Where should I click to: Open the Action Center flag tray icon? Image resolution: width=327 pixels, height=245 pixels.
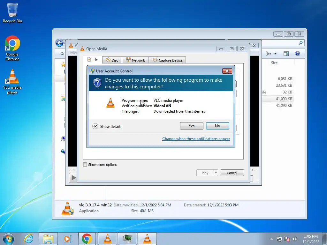tap(287, 239)
